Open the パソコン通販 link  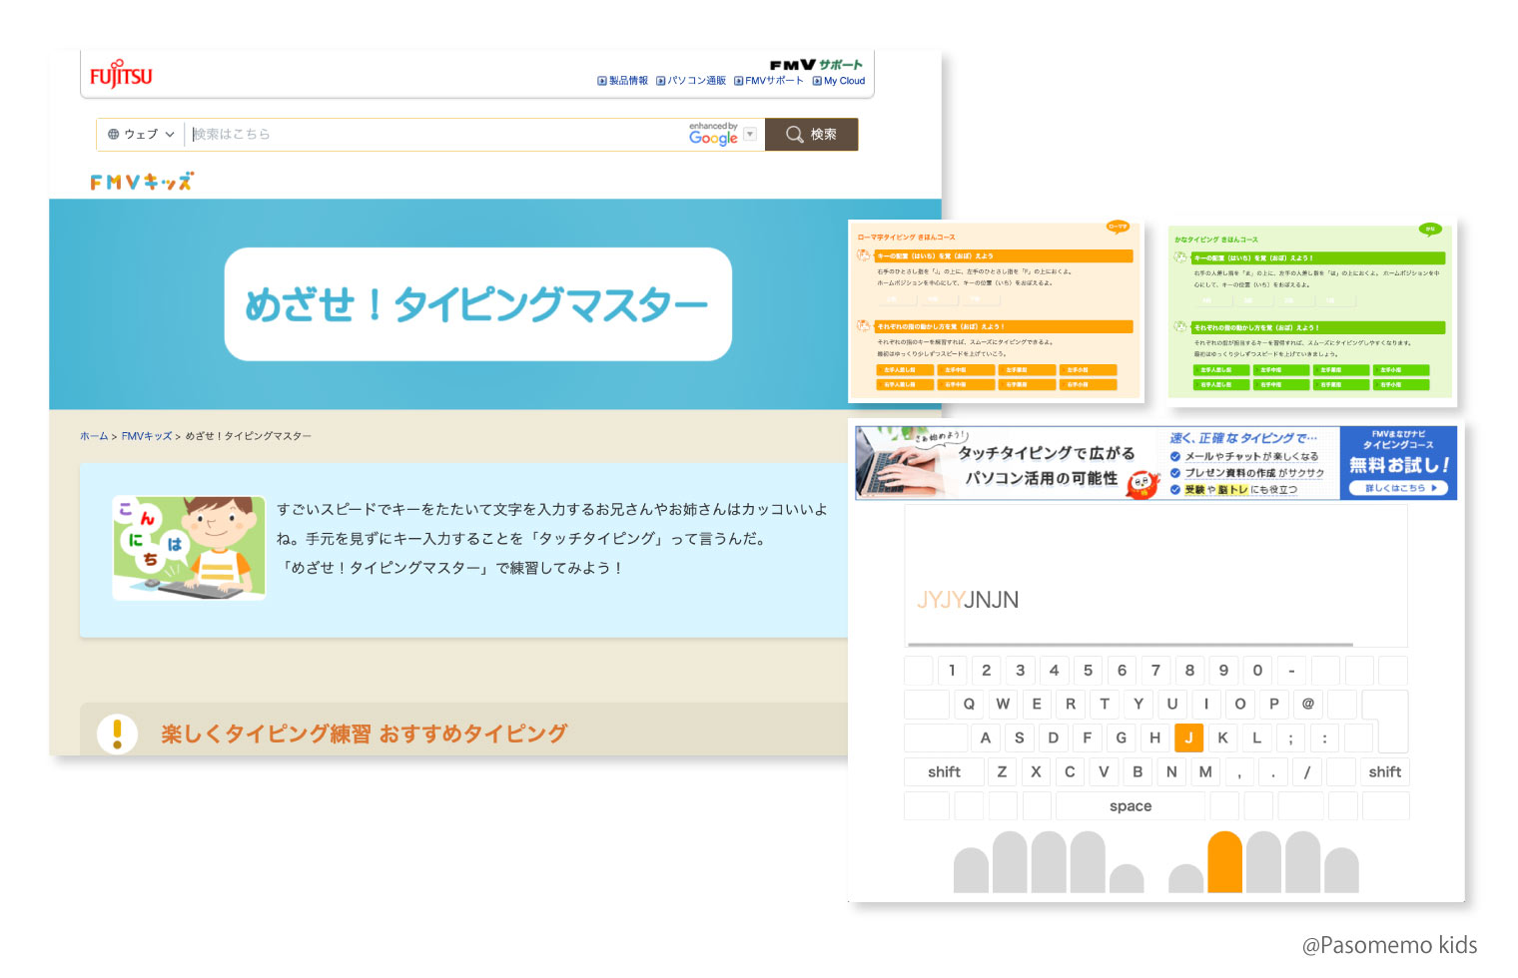pyautogui.click(x=691, y=81)
